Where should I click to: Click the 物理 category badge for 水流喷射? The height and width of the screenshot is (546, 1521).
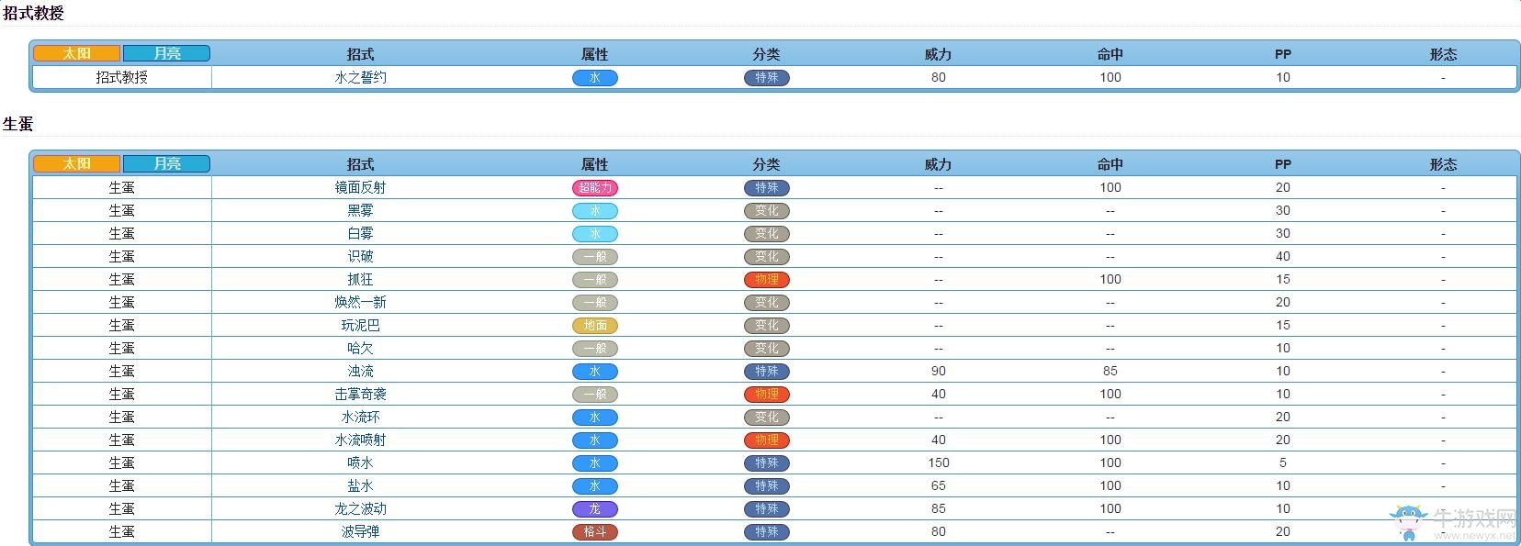coord(767,440)
